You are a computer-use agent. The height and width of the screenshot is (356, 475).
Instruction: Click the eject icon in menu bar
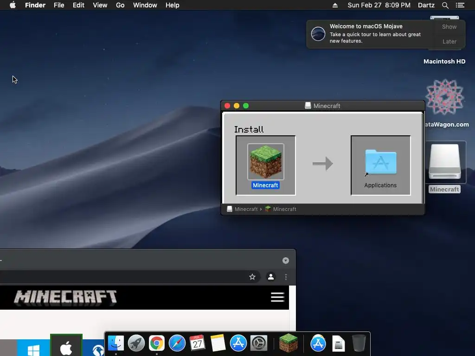pyautogui.click(x=335, y=5)
